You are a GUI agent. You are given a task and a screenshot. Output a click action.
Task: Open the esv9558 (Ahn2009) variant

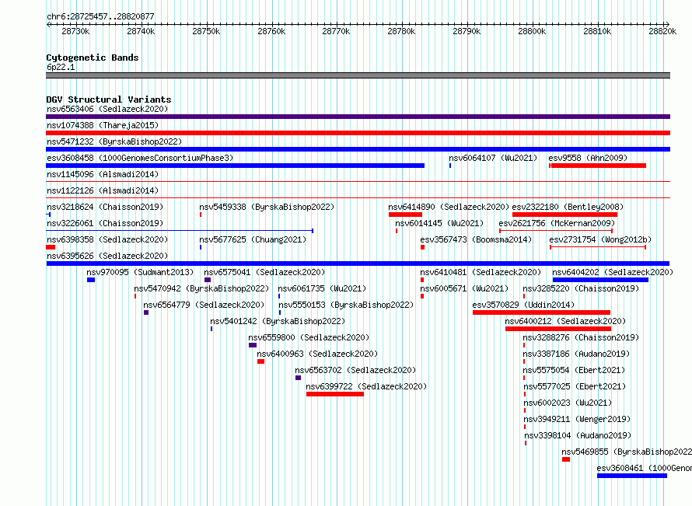coord(588,158)
